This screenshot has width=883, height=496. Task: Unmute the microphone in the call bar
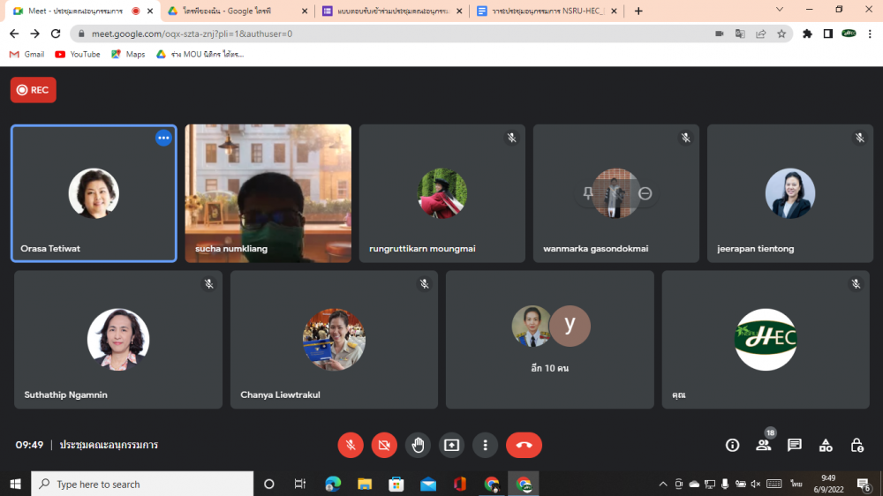tap(351, 446)
